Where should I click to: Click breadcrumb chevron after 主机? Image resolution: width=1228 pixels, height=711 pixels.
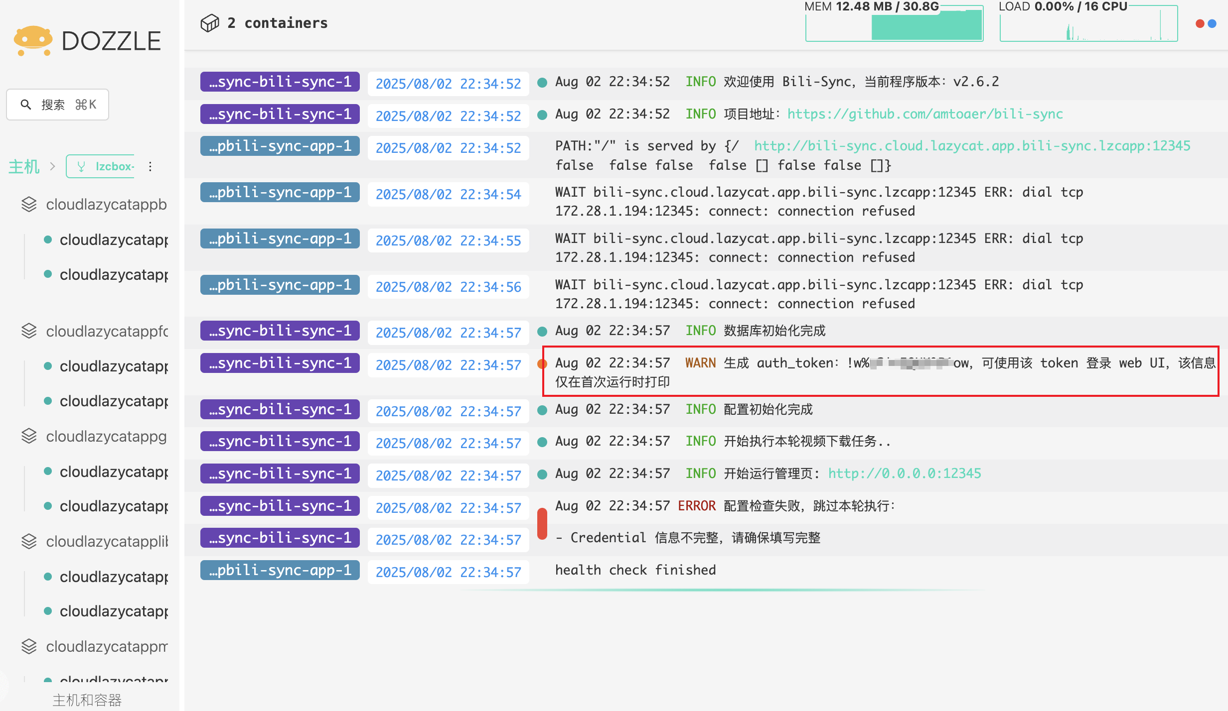click(x=52, y=166)
